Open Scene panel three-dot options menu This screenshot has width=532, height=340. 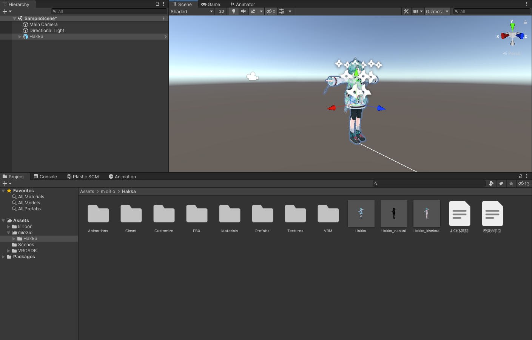point(527,4)
